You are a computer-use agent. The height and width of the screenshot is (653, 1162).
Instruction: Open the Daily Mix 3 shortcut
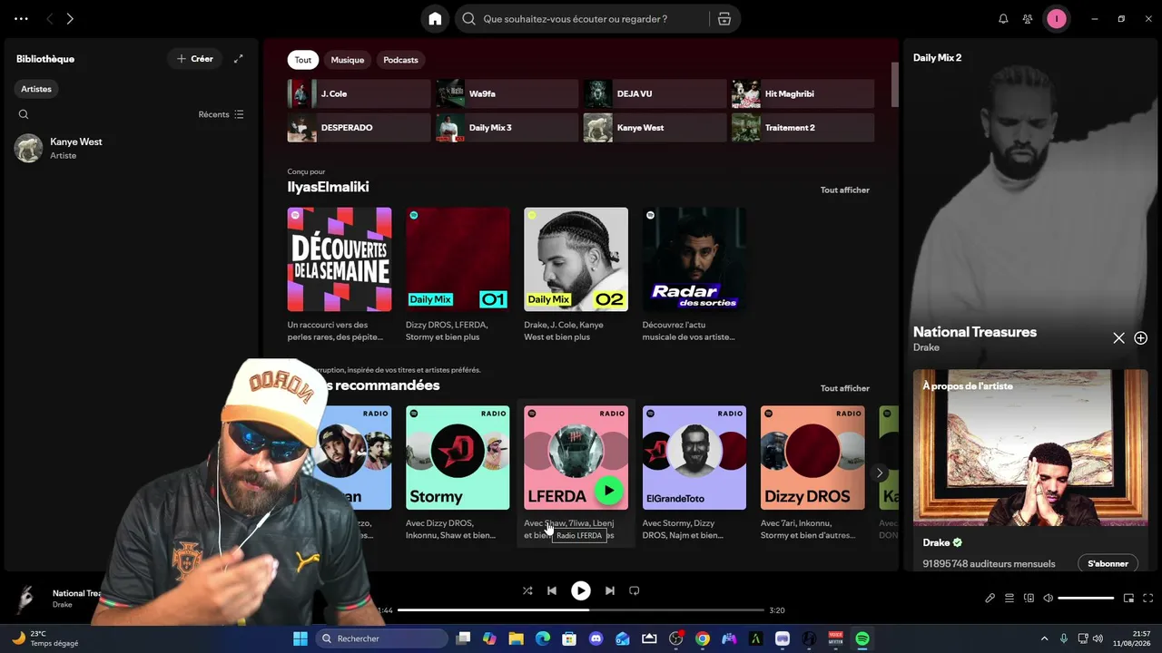coord(507,128)
